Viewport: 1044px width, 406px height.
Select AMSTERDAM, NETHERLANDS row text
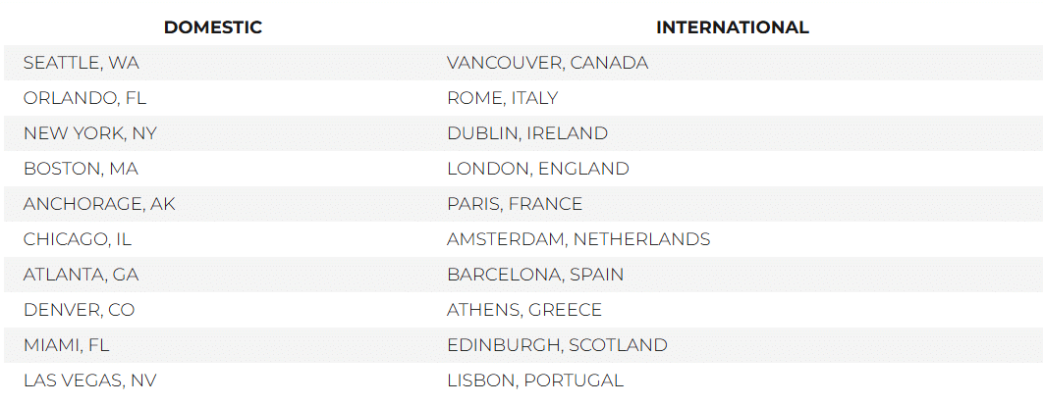tap(578, 239)
